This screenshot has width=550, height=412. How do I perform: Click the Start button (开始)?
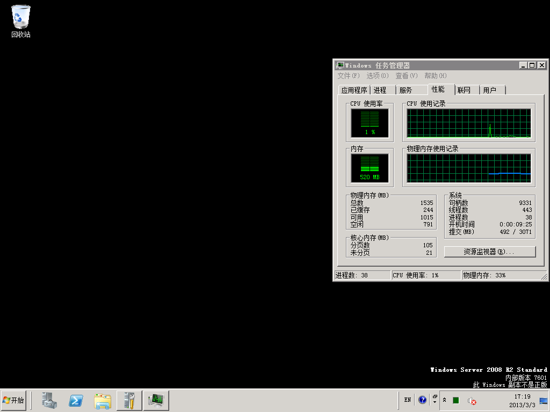click(13, 400)
